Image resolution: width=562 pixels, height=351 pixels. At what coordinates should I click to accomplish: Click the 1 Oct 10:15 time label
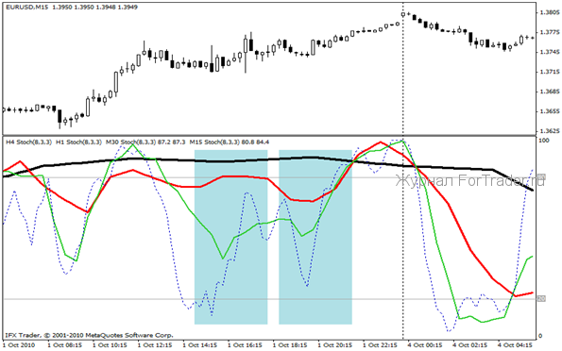110,345
